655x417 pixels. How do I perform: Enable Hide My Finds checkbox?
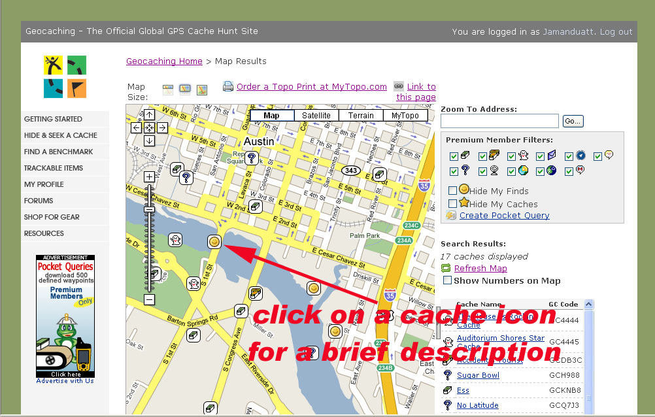[x=452, y=191]
